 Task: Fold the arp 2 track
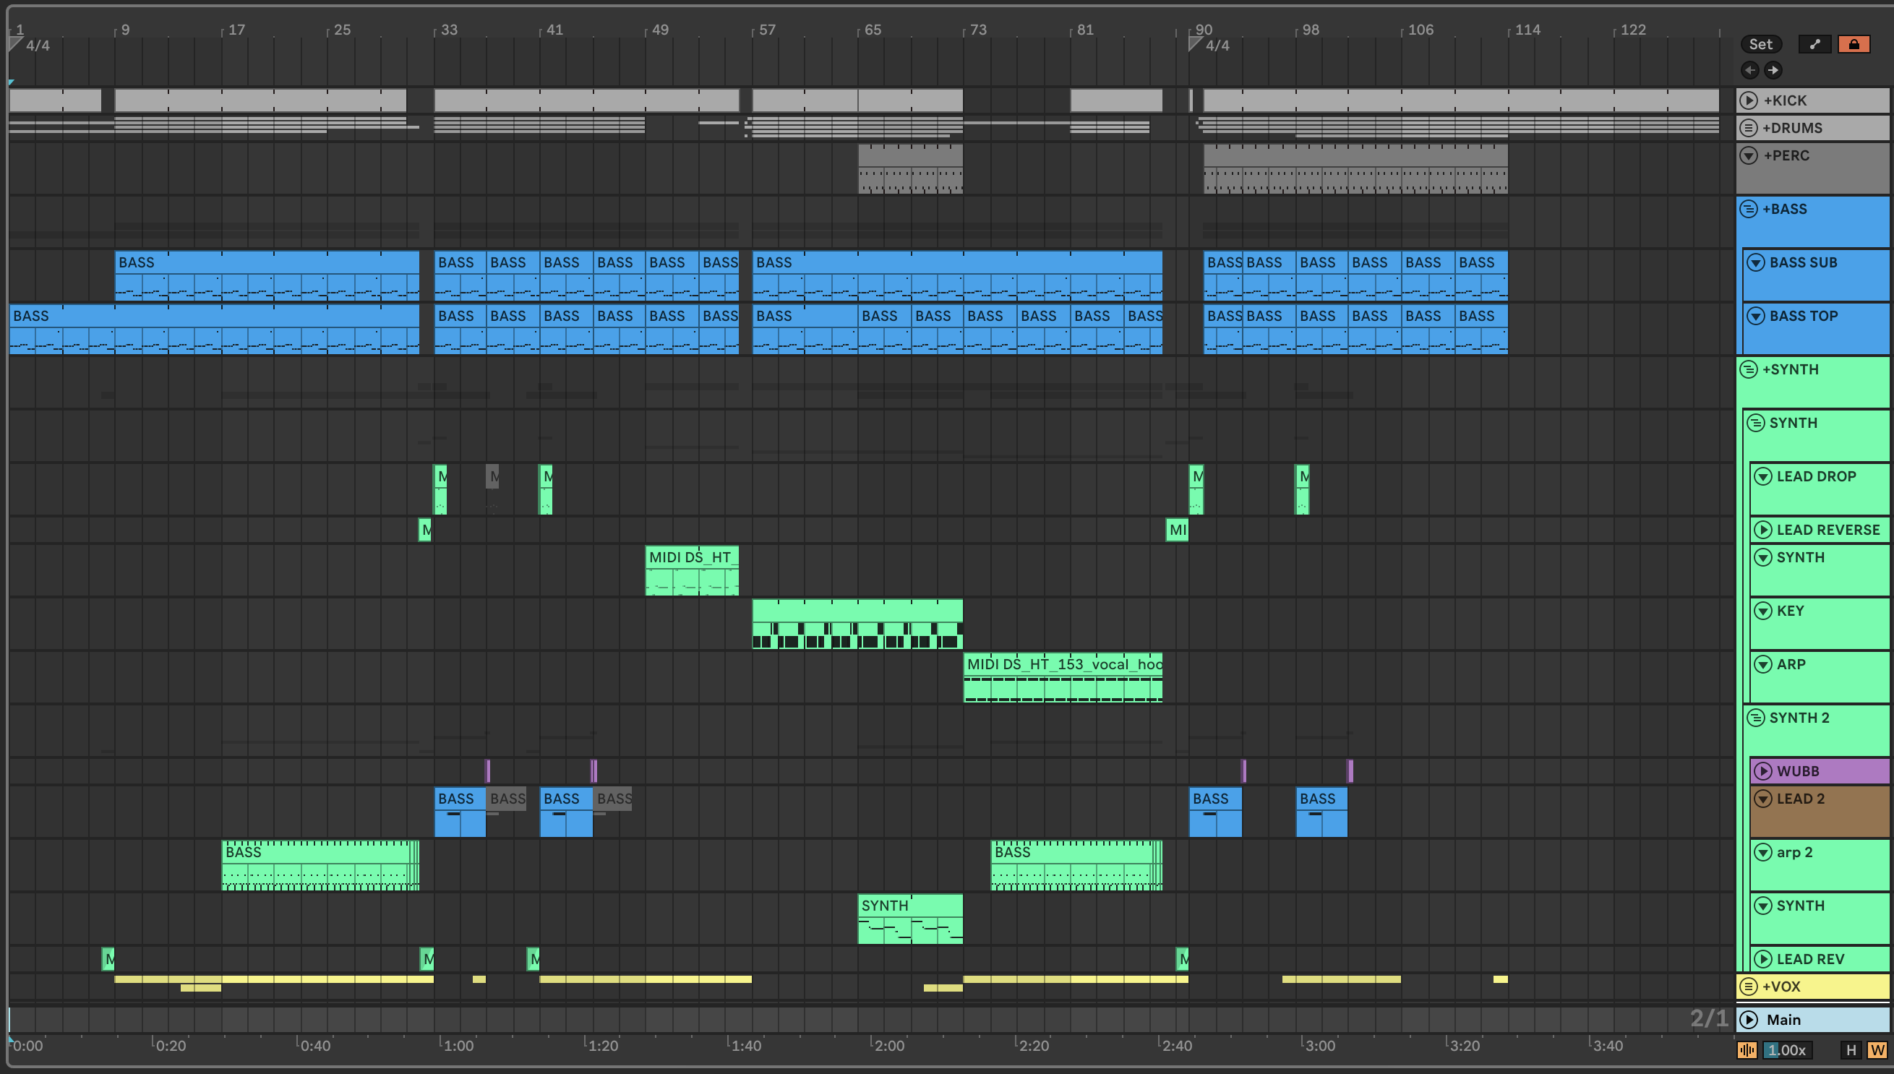click(1762, 853)
